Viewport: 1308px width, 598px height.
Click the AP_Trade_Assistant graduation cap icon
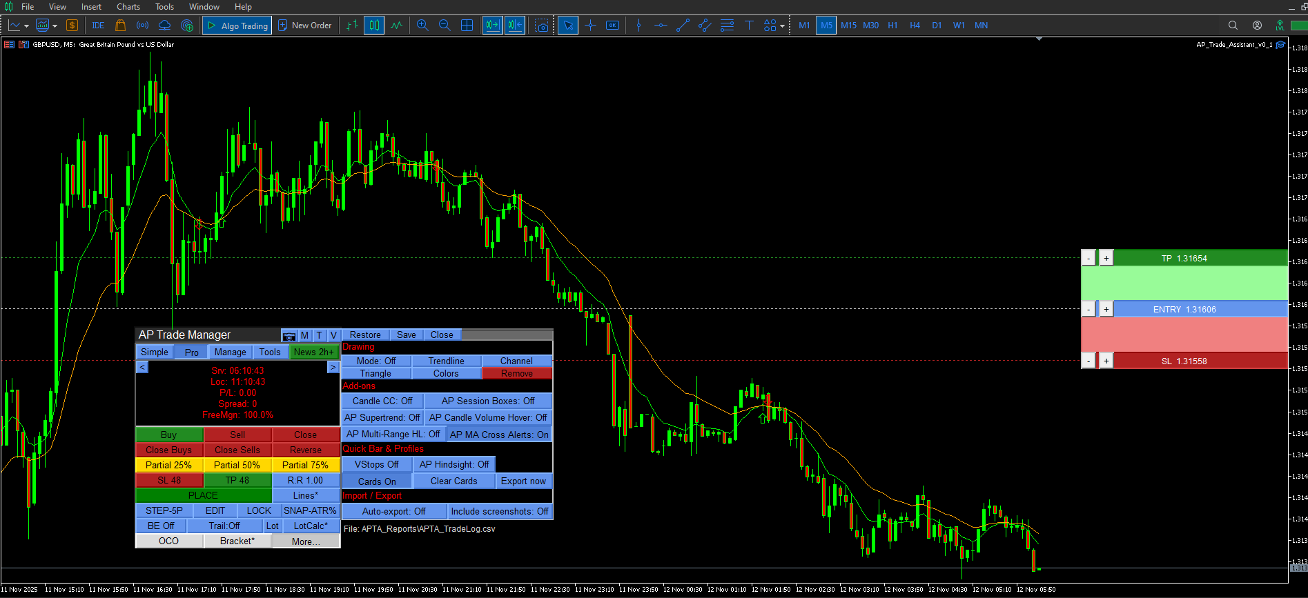[x=1280, y=45]
